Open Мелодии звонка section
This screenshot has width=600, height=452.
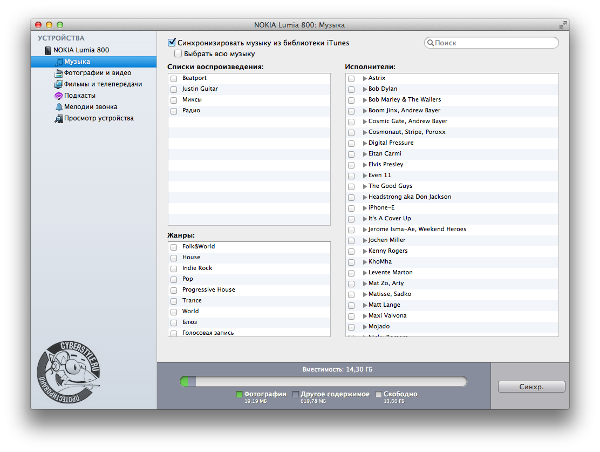coord(93,107)
